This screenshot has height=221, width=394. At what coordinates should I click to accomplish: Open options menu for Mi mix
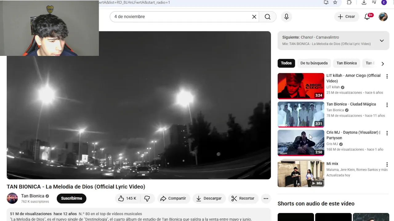[x=387, y=165]
